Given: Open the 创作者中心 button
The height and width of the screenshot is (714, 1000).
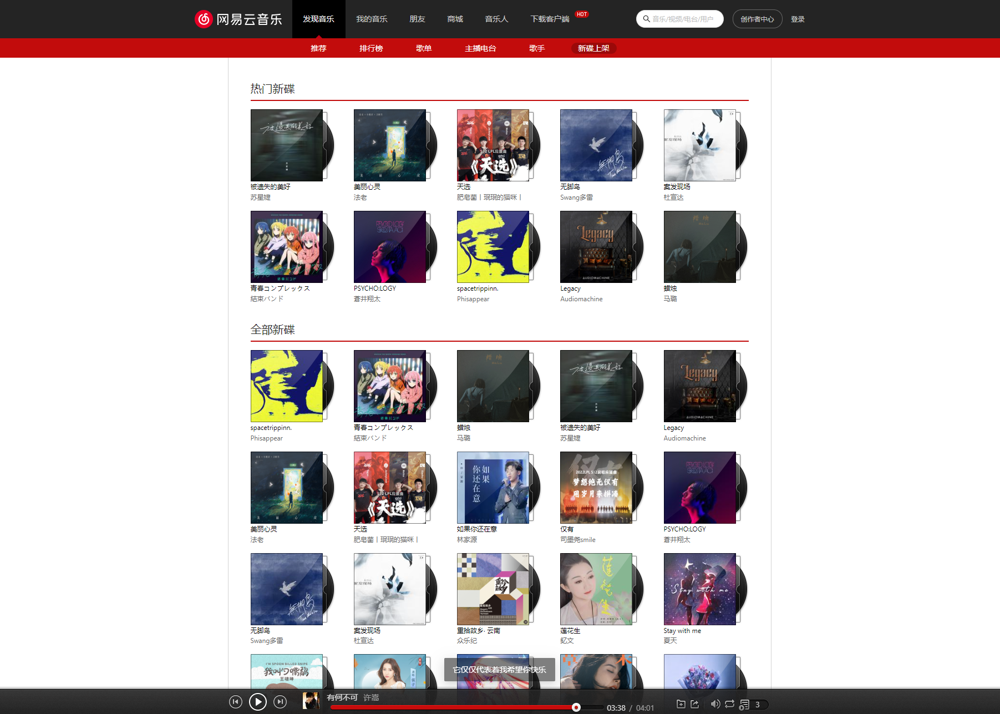Looking at the screenshot, I should pyautogui.click(x=757, y=19).
